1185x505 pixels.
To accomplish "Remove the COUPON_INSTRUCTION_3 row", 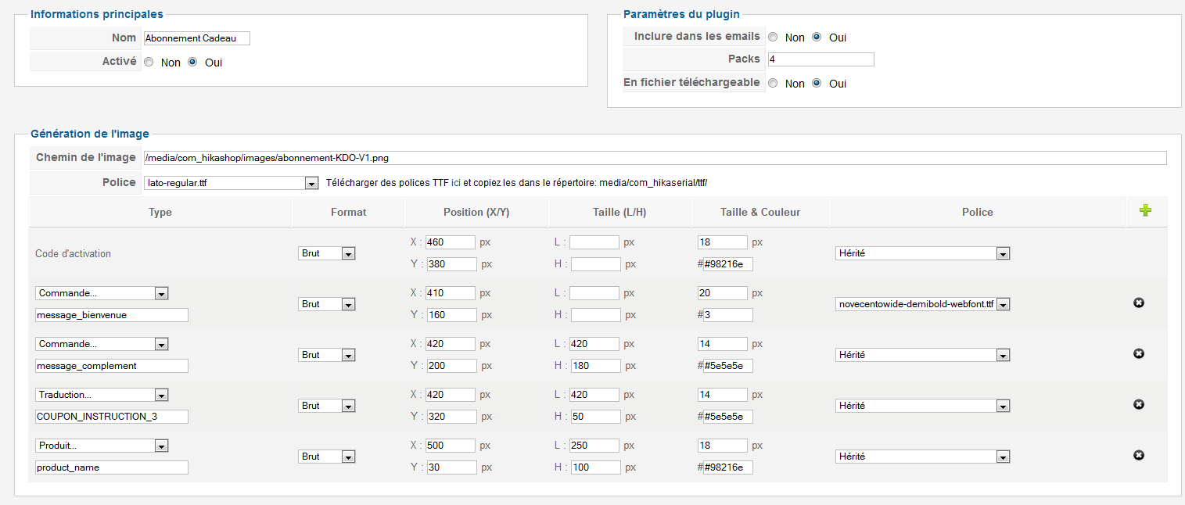I will point(1139,404).
